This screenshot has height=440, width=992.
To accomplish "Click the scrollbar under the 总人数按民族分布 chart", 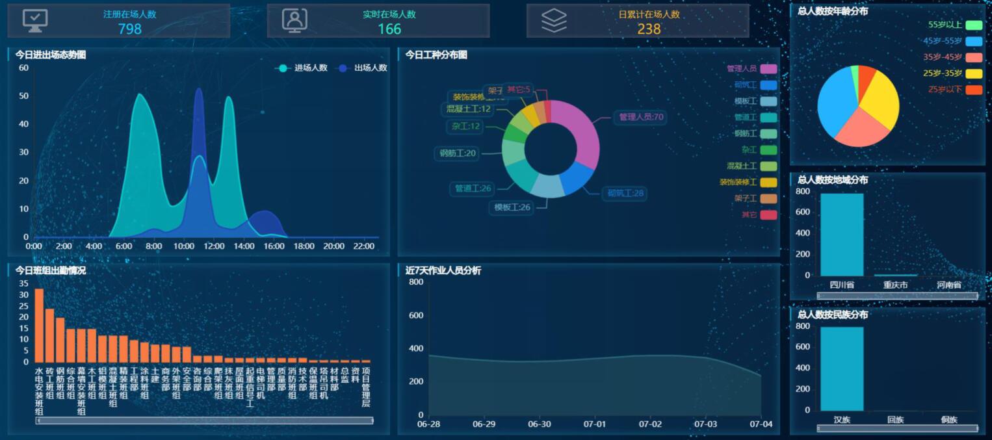I will click(x=897, y=428).
